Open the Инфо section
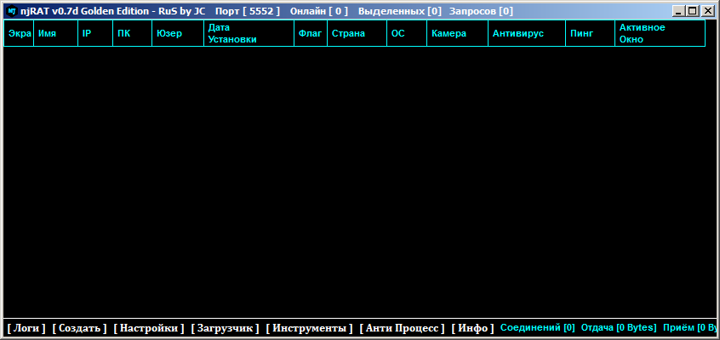The height and width of the screenshot is (340, 720). [x=472, y=328]
